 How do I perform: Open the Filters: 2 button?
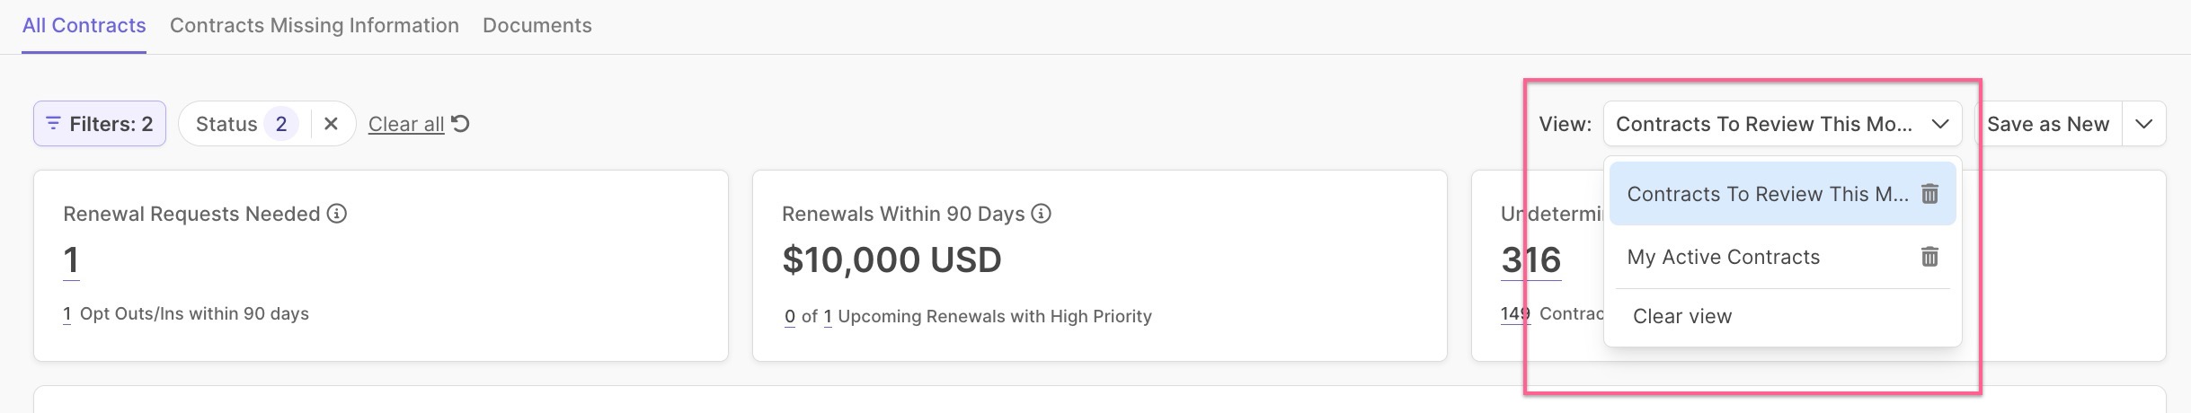100,124
